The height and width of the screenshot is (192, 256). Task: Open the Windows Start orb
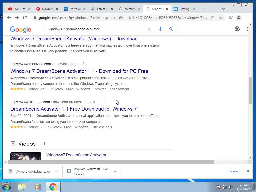pos(7,187)
